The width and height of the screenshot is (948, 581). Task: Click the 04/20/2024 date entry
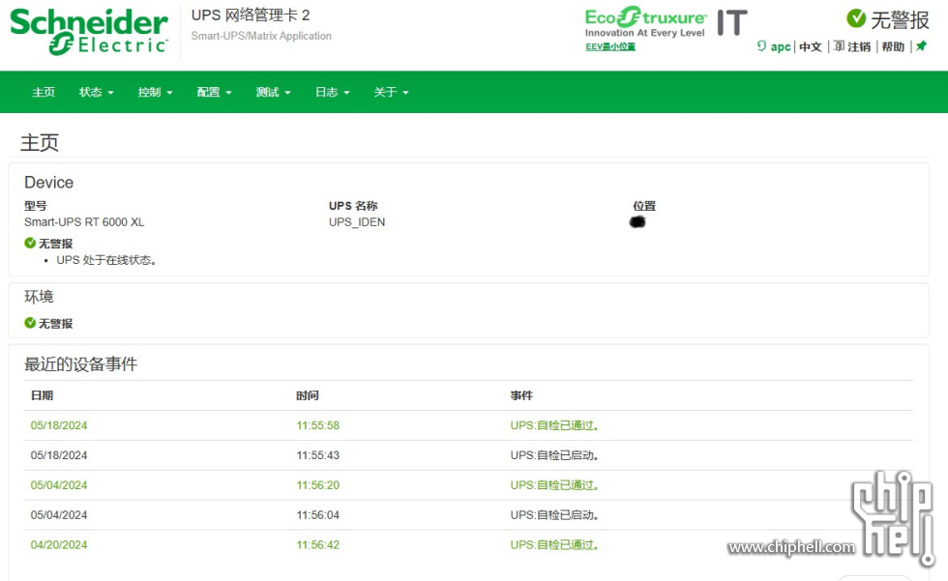pyautogui.click(x=59, y=545)
